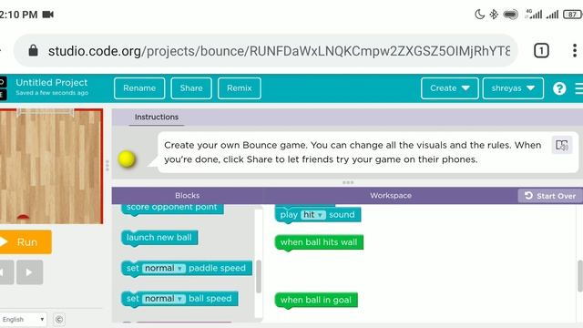Click the help question mark icon

pyautogui.click(x=559, y=88)
